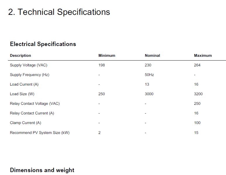
Task: Click the 'Nominal' column header
Action: [152, 56]
